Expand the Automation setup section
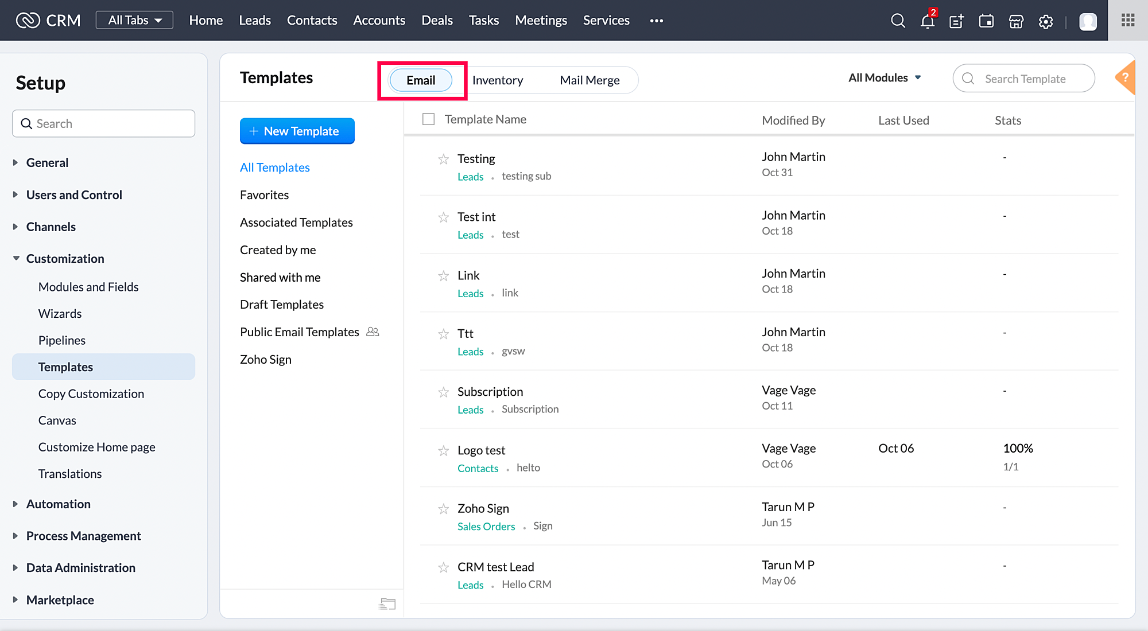Image resolution: width=1148 pixels, height=631 pixels. (x=58, y=504)
